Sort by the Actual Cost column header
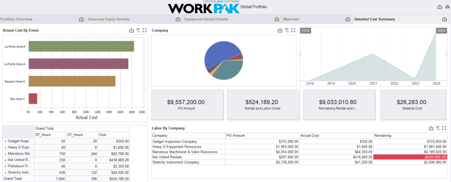 [x=336, y=135]
